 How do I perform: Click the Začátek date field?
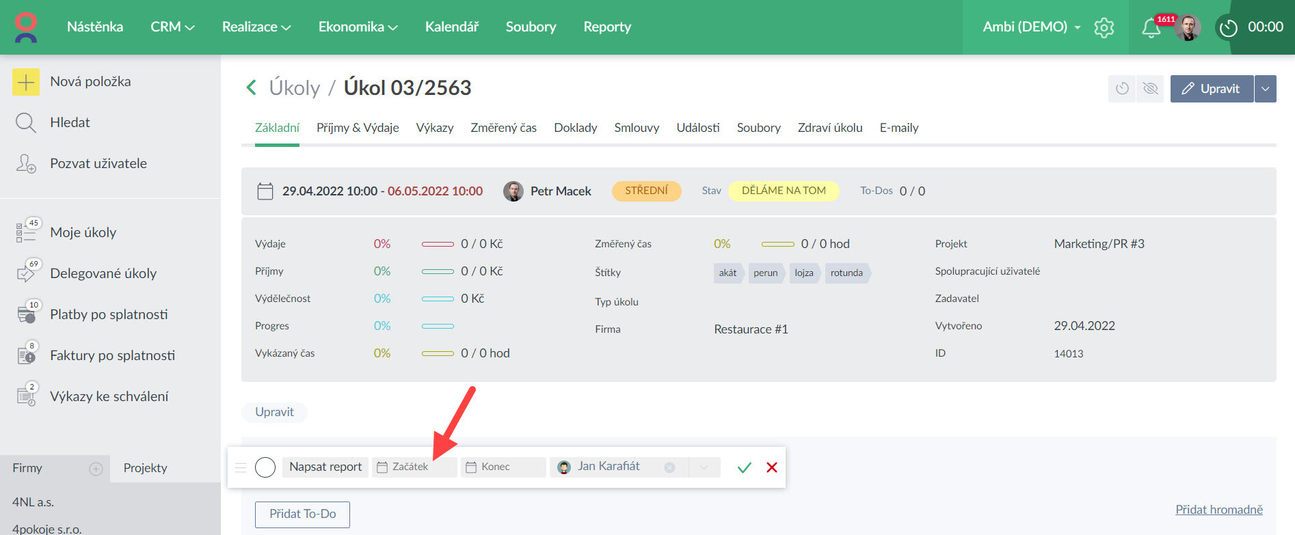(414, 467)
